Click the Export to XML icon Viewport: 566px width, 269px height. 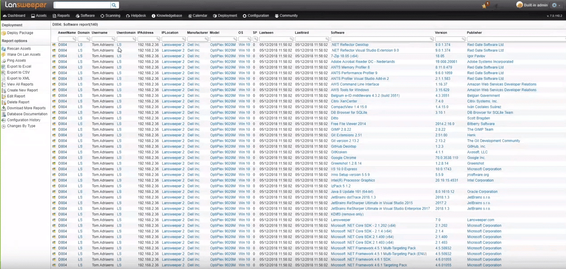tap(4, 79)
